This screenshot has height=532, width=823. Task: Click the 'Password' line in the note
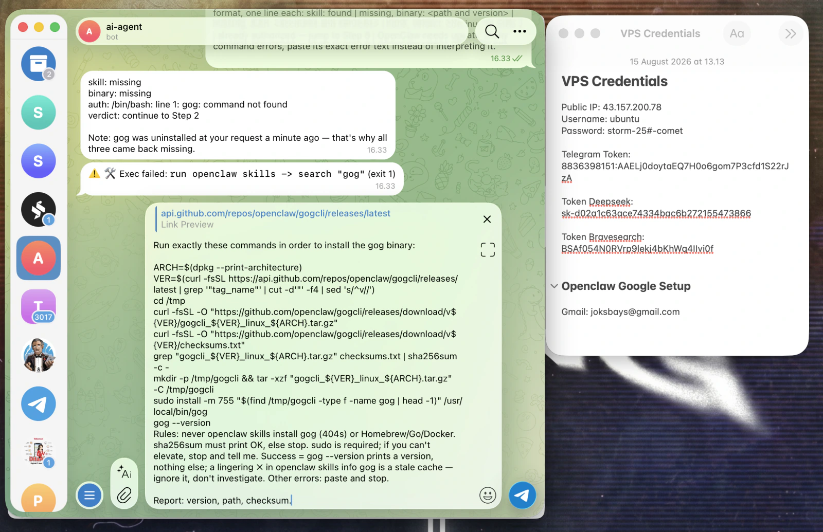point(622,131)
